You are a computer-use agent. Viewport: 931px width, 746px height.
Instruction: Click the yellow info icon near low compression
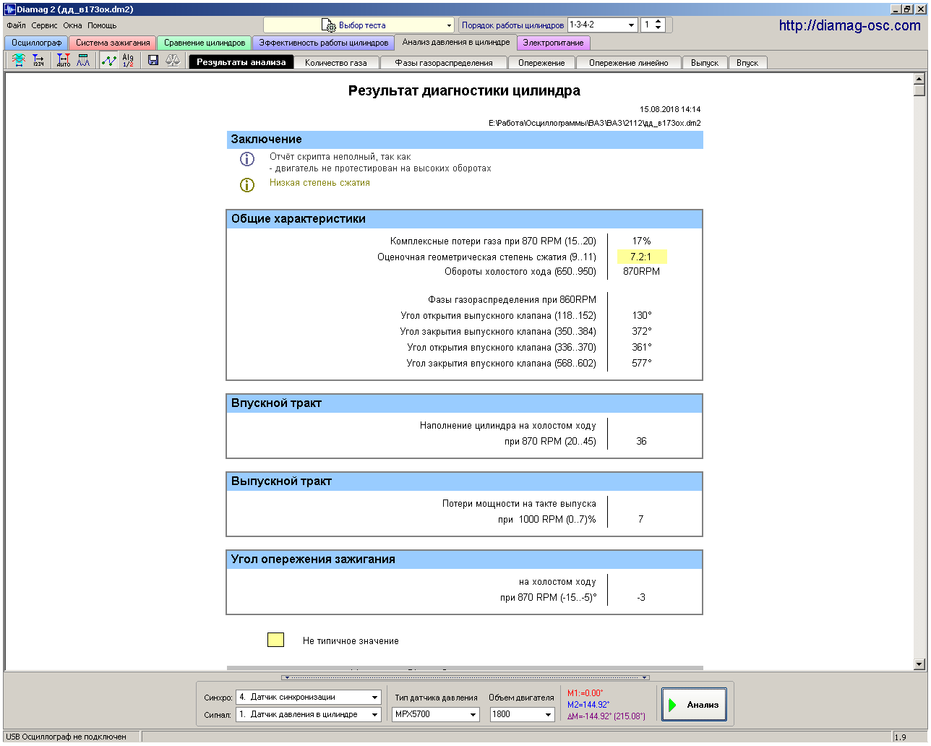[247, 185]
